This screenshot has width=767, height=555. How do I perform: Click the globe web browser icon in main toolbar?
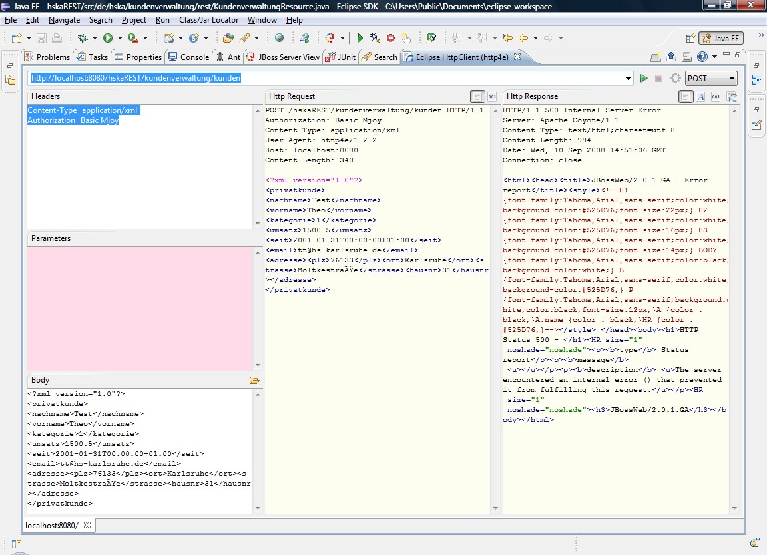click(279, 38)
